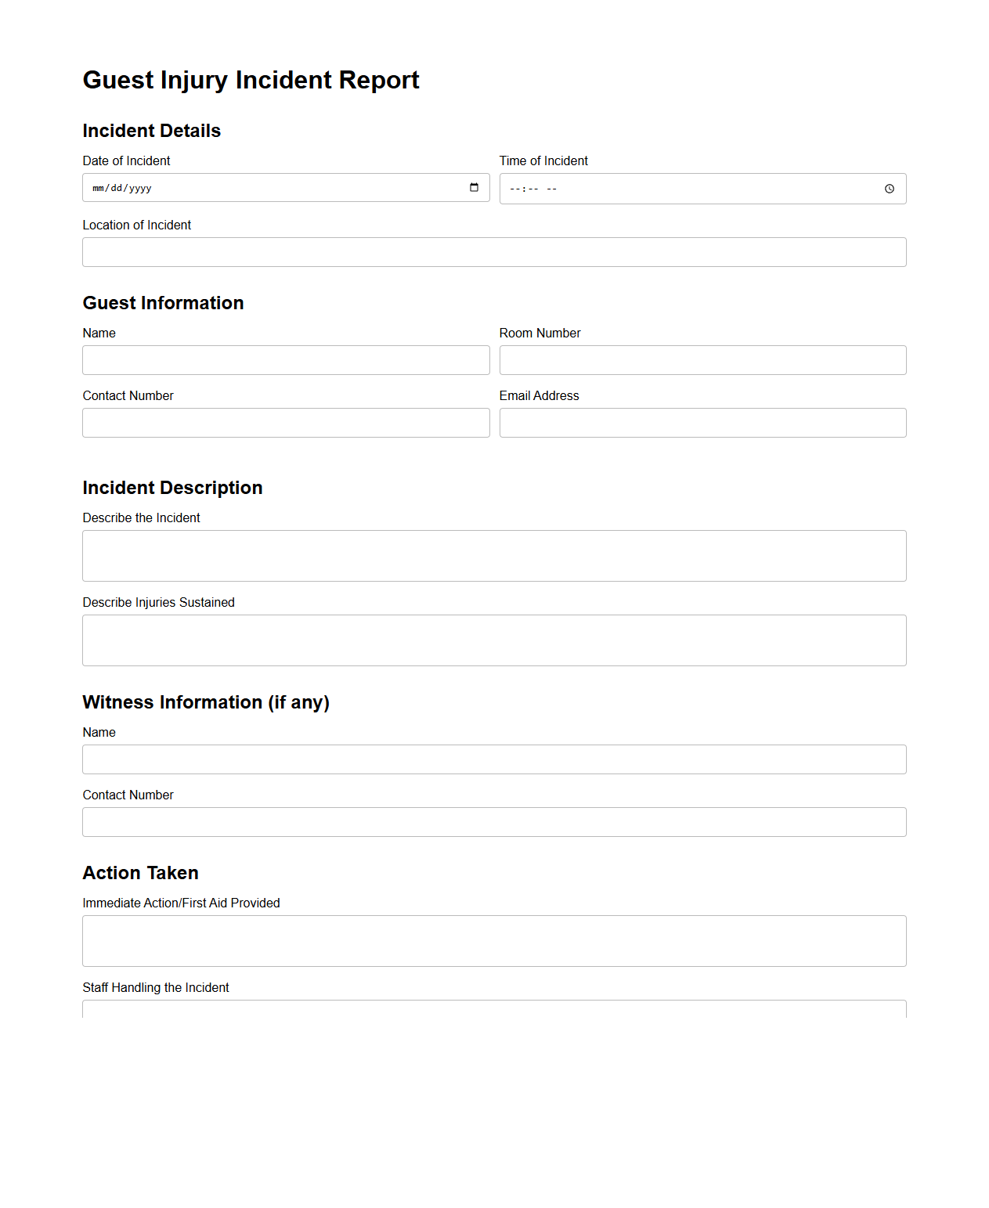Click the Guest Information section heading
Image resolution: width=989 pixels, height=1208 pixels.
tap(163, 303)
